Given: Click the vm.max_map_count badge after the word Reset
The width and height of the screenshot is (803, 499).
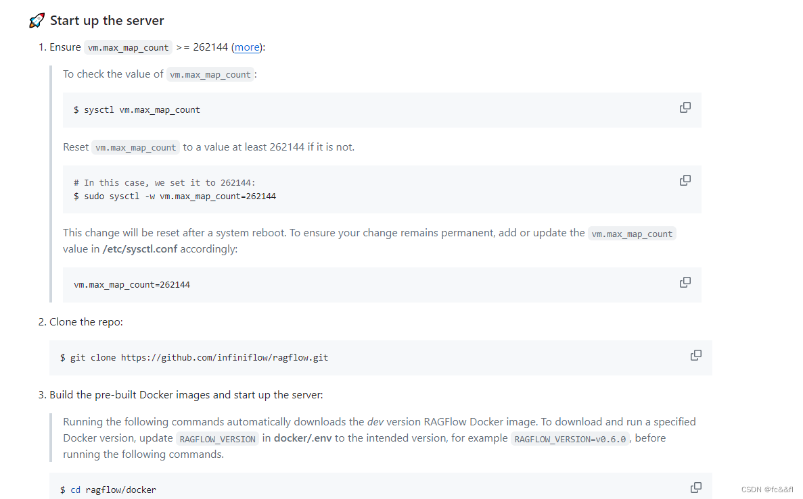Looking at the screenshot, I should point(135,147).
